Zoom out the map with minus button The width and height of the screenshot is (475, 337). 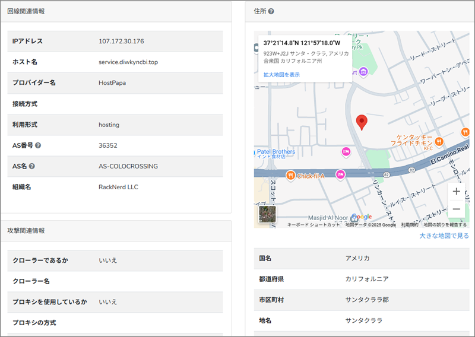456,209
